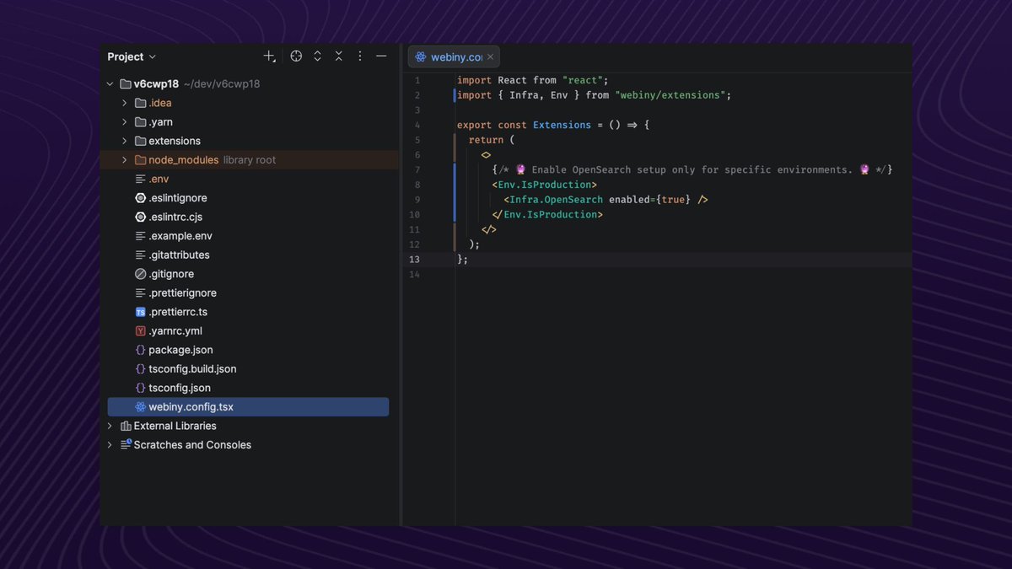Click "webiny/extensions" import string in code
The image size is (1012, 569).
click(x=670, y=95)
